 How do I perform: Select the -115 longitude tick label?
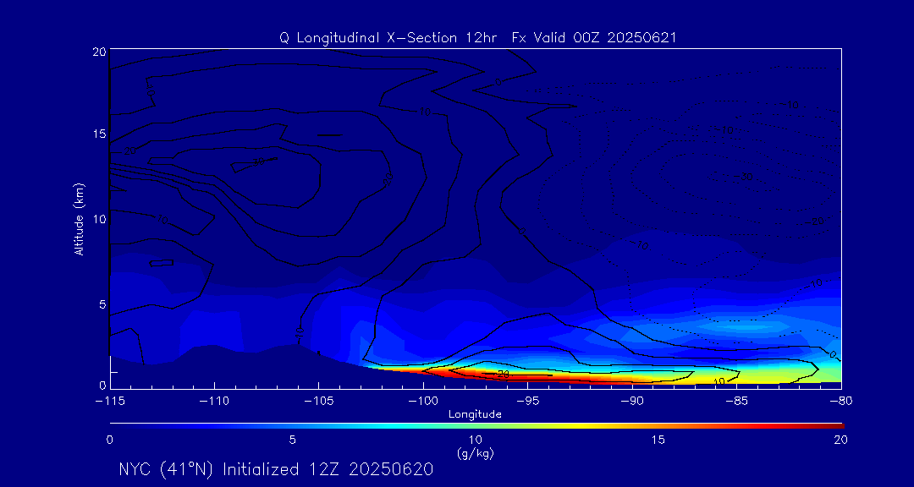[110, 402]
